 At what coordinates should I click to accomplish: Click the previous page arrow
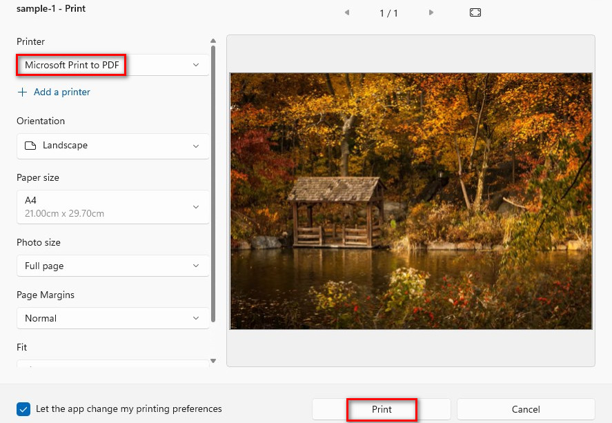346,12
